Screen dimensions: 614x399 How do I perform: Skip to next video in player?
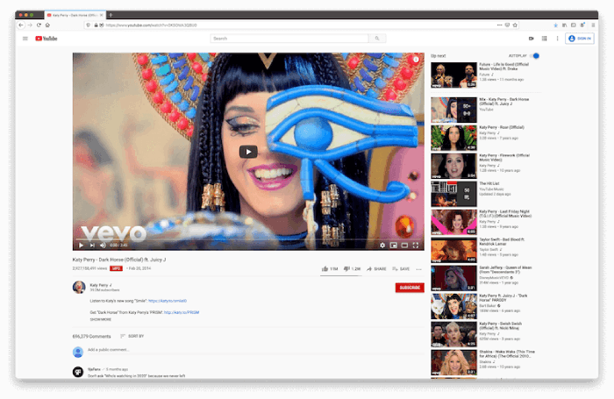(92, 246)
